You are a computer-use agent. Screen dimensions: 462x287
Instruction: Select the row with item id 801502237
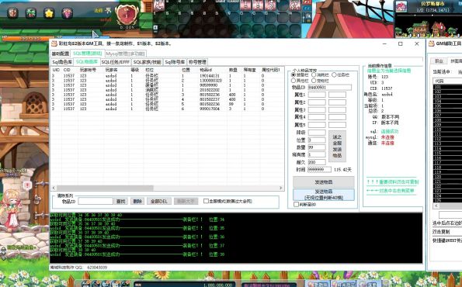(x=167, y=99)
